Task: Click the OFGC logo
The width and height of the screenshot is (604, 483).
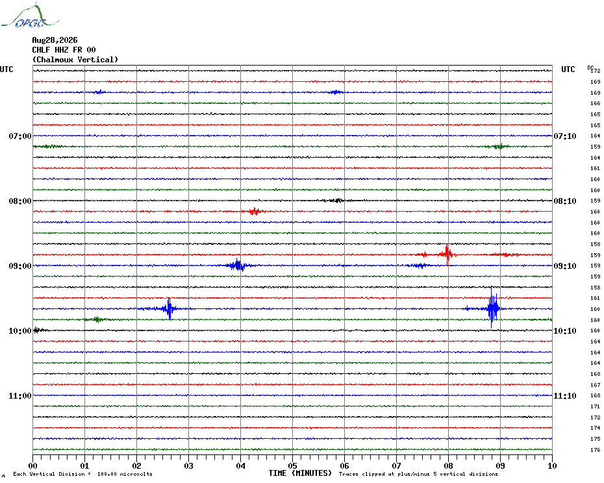Action: (30, 16)
